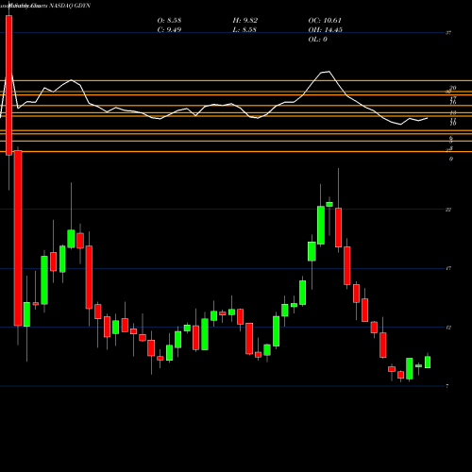Screen dimensions: 472x472
Task: Click the 37 price axis label
Action: click(448, 33)
